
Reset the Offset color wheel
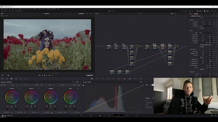pos(78,88)
